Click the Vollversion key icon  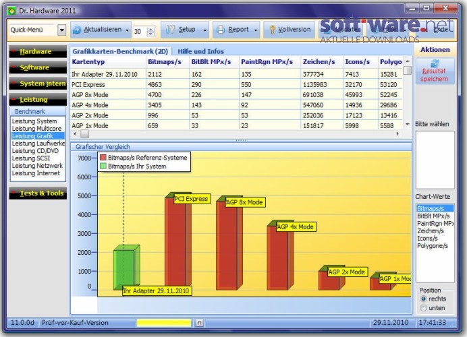click(272, 30)
